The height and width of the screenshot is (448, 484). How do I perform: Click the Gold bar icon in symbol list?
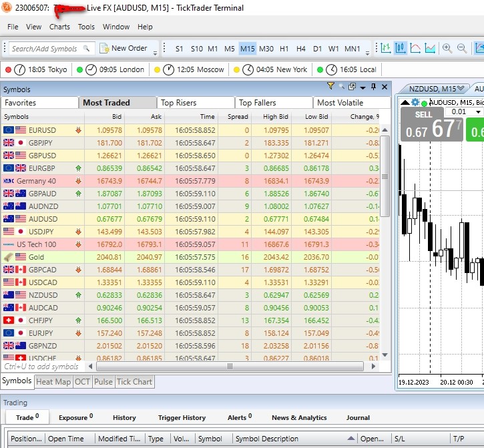click(x=9, y=257)
